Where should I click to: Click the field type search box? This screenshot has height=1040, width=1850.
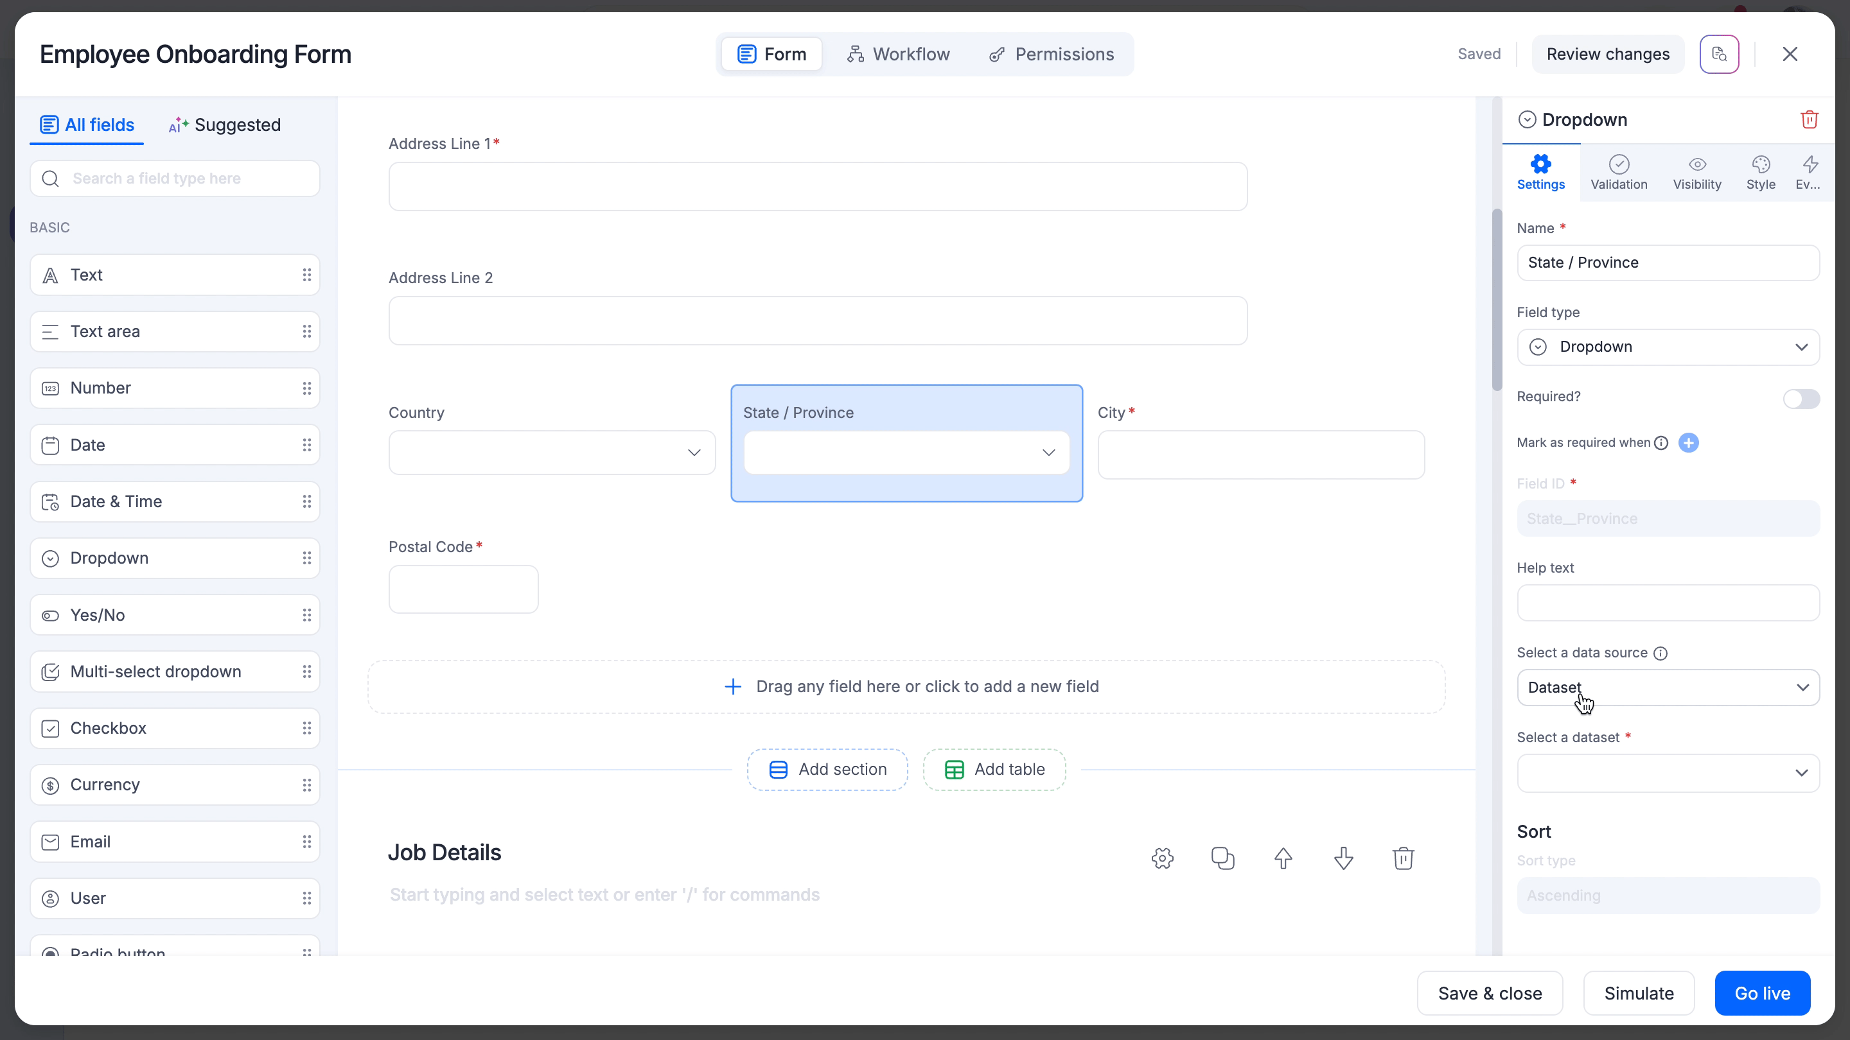(x=175, y=178)
